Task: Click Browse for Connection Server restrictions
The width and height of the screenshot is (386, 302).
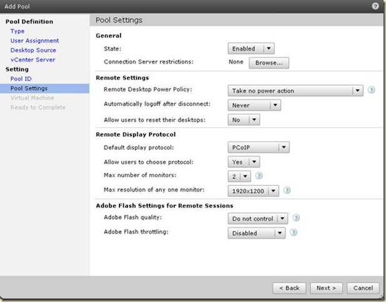Action: click(269, 62)
